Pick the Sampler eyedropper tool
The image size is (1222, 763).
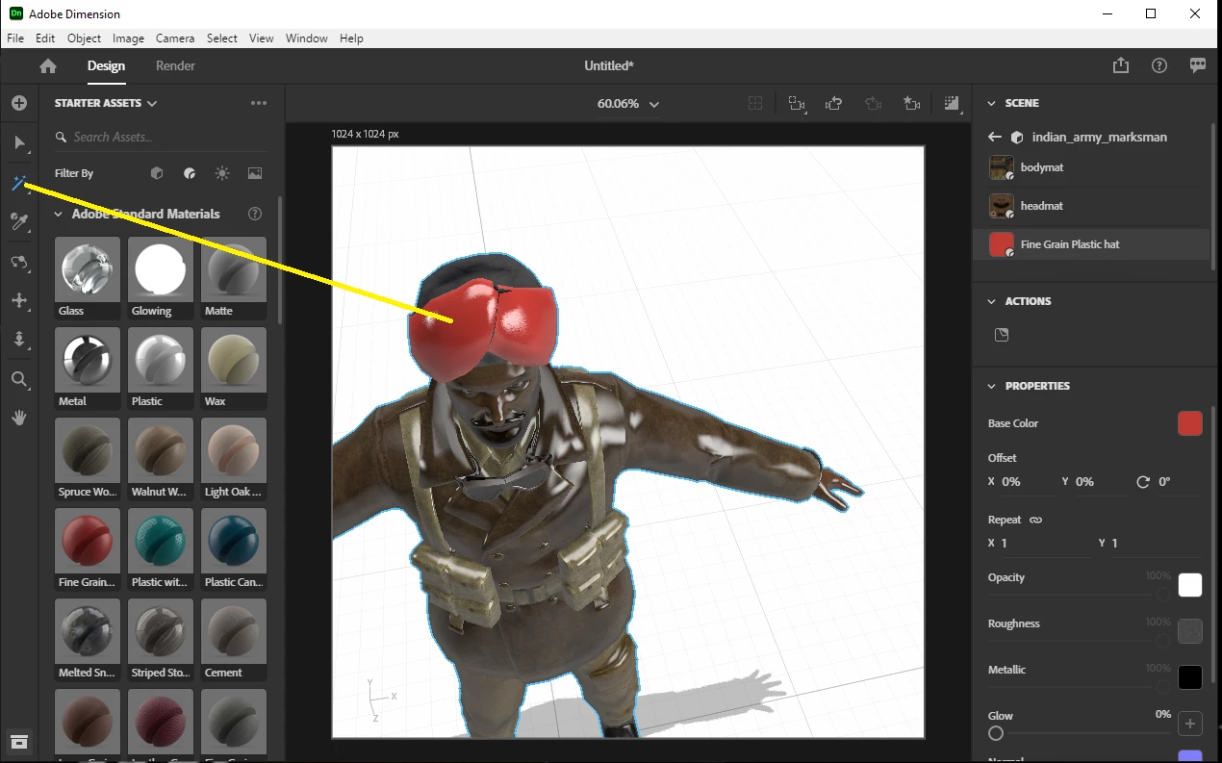pos(19,222)
